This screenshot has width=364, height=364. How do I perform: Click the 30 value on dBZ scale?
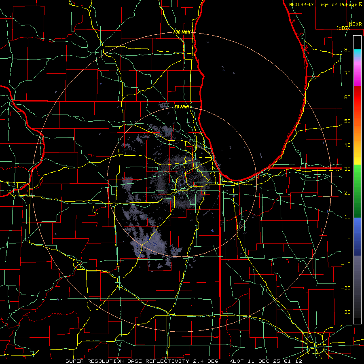click(347, 169)
